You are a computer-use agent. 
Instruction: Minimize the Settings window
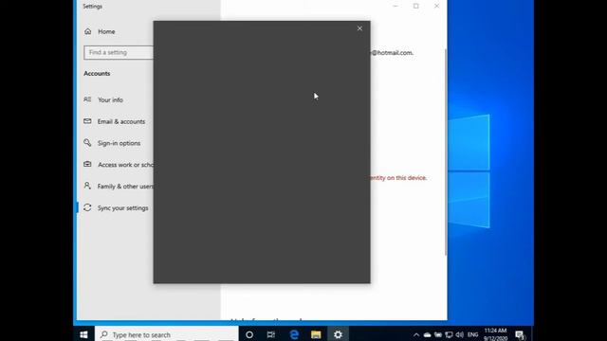(x=395, y=7)
